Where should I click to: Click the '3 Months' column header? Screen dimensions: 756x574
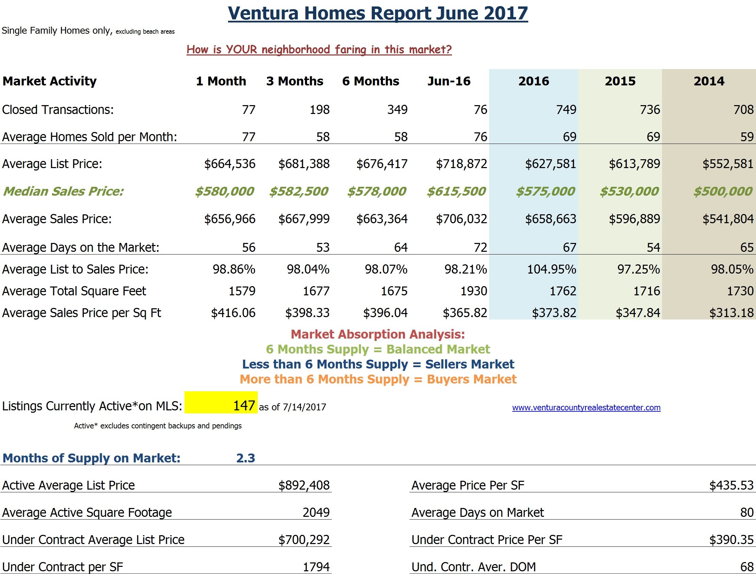295,81
